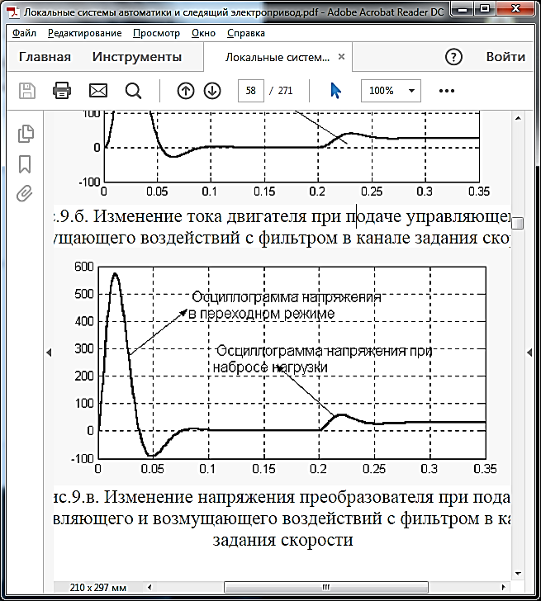Viewport: 541px width, 601px height.
Task: Click the Adobe PDF title bar icon
Action: (x=13, y=12)
